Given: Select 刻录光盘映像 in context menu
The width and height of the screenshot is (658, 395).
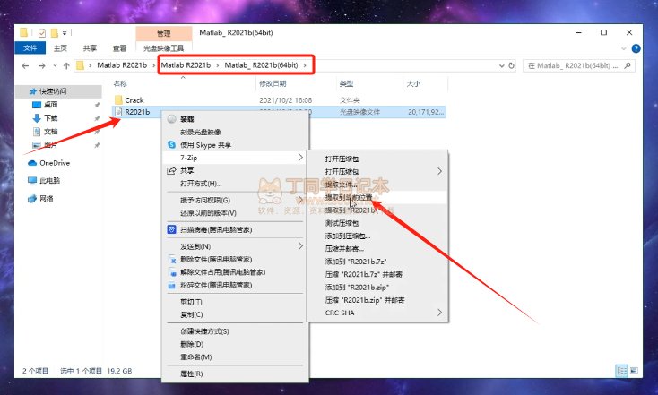Looking at the screenshot, I should (201, 132).
